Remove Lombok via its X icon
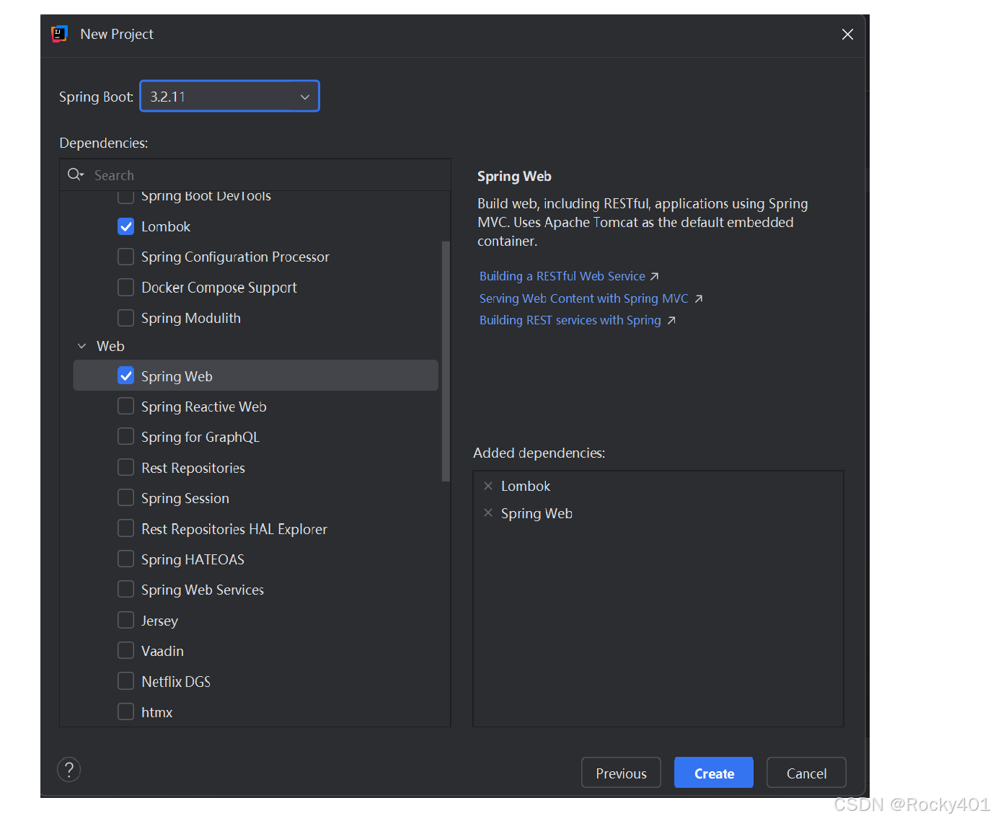This screenshot has width=993, height=821. [x=488, y=486]
